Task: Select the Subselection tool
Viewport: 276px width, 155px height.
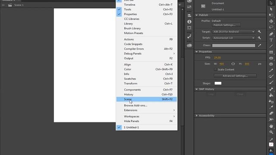Action: point(271,9)
